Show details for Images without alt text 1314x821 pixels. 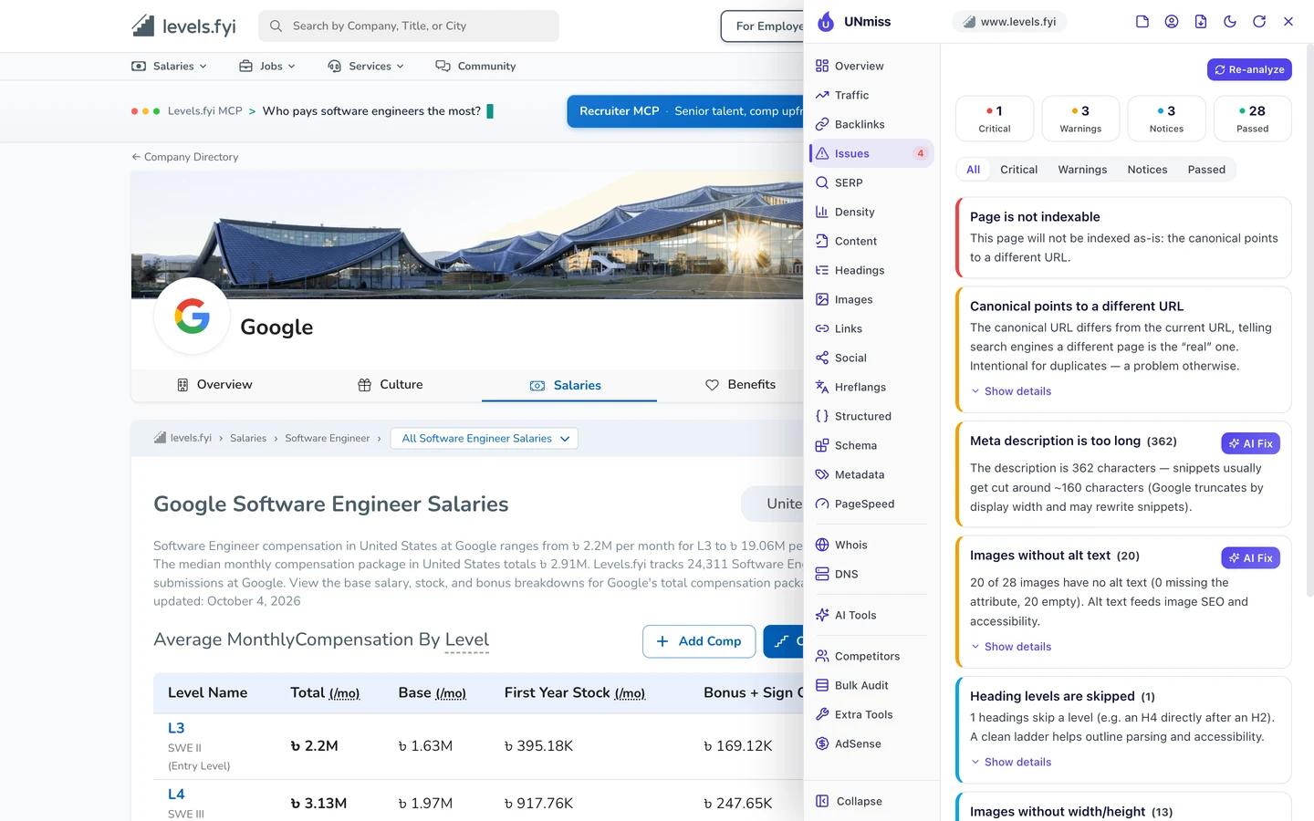[x=1011, y=647]
